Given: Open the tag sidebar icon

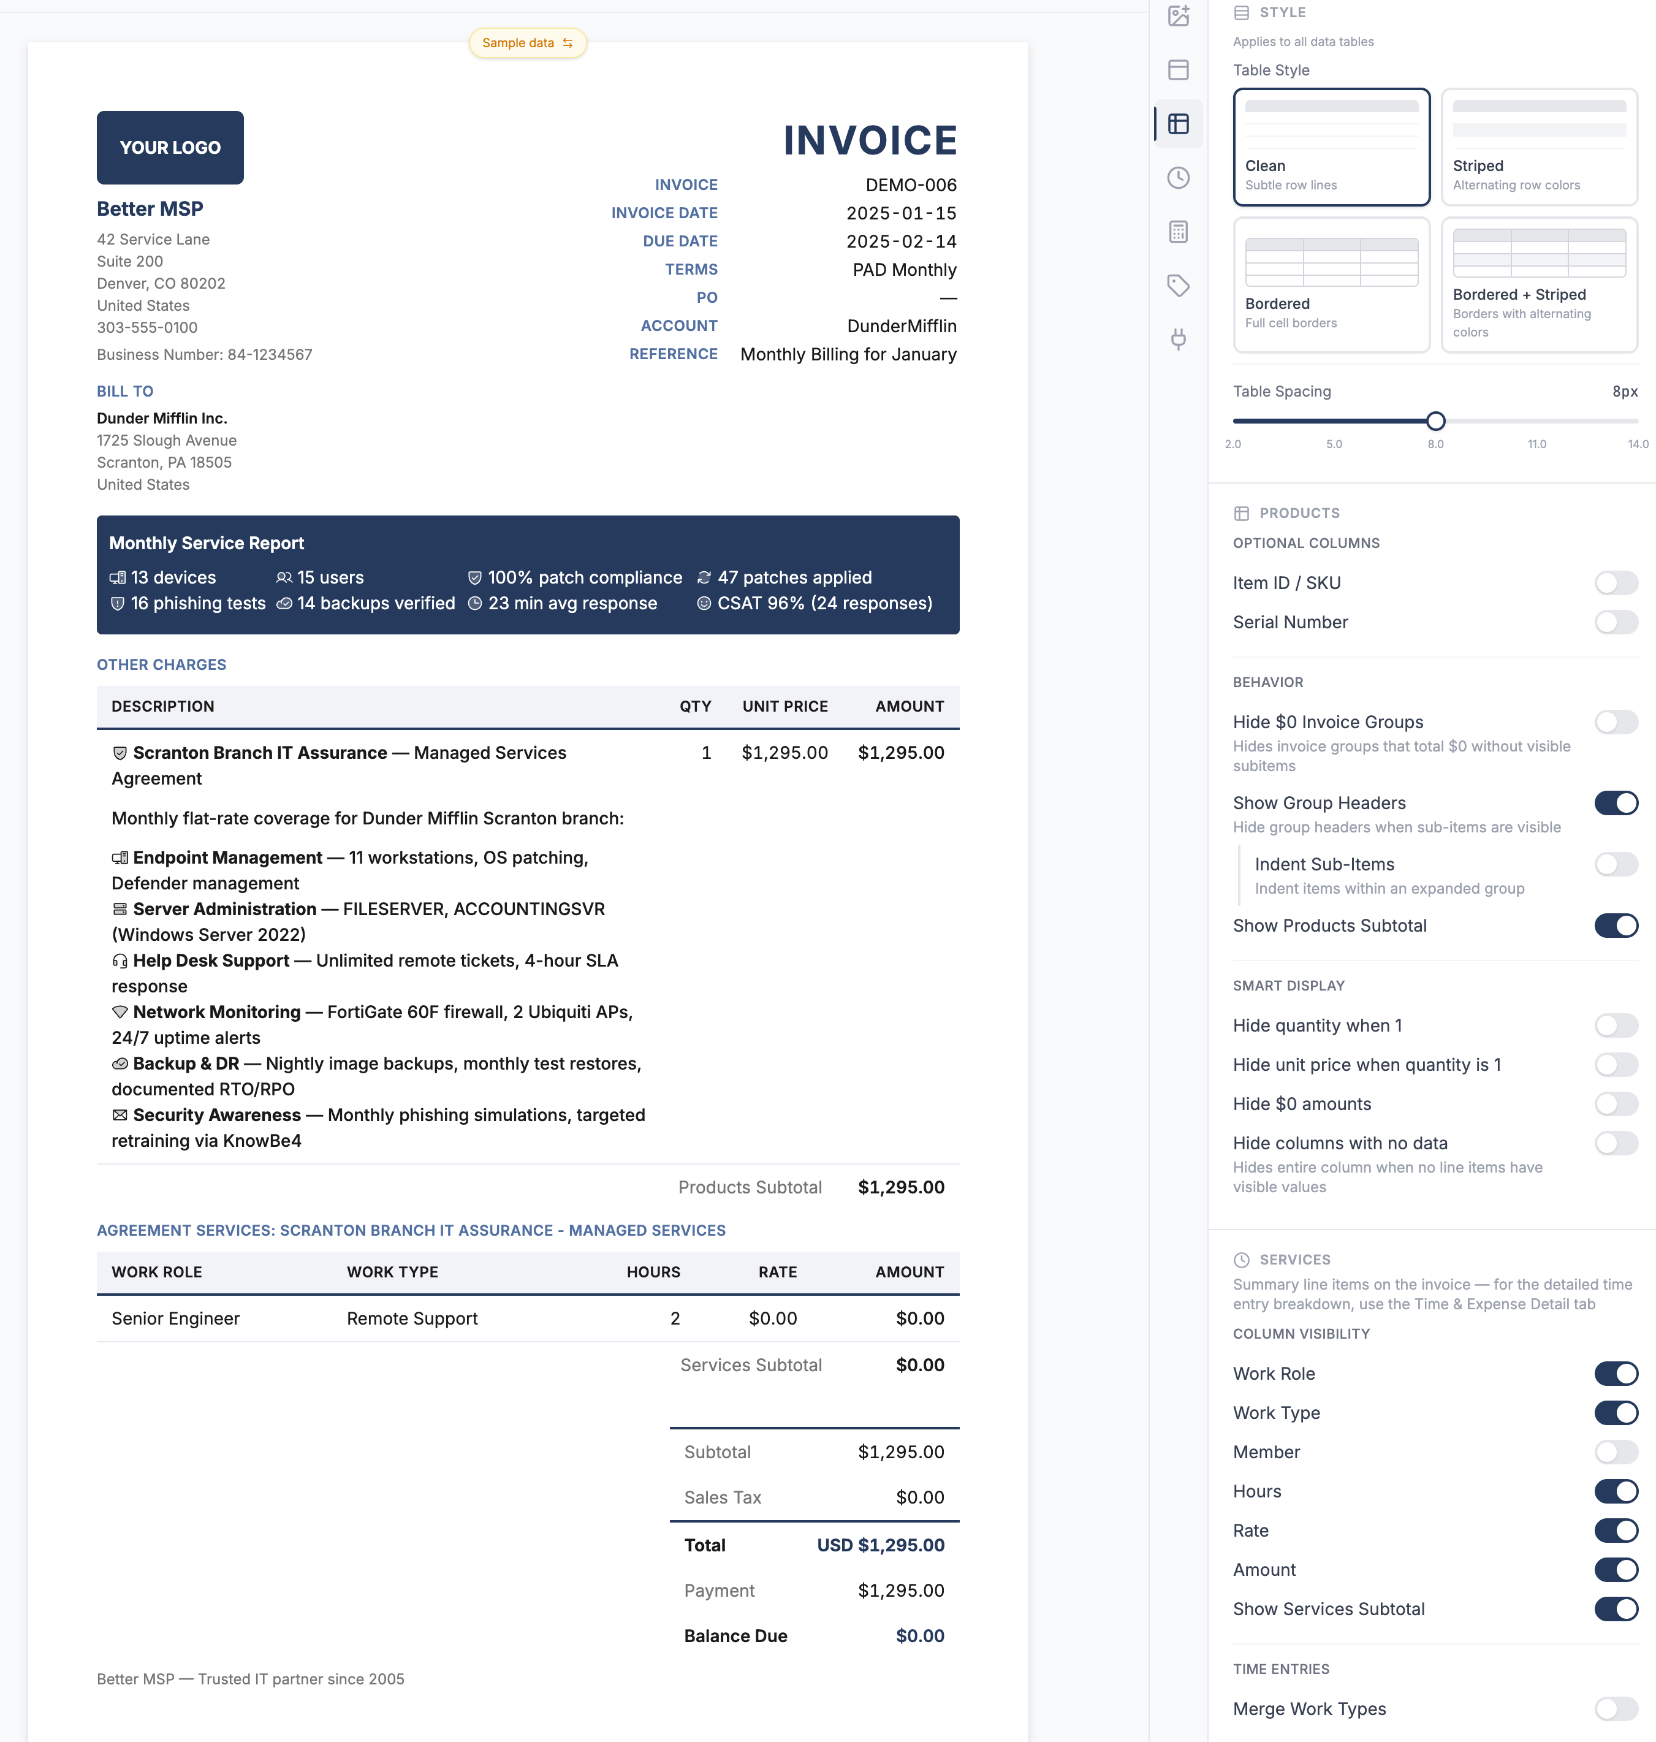Looking at the screenshot, I should [1179, 285].
